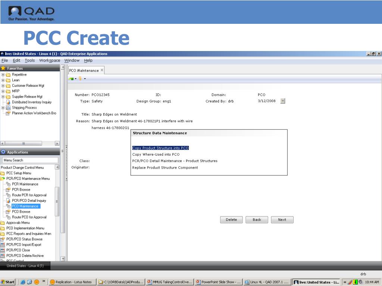
Task: Select Copy Where-Used into PCO
Action: [156, 155]
